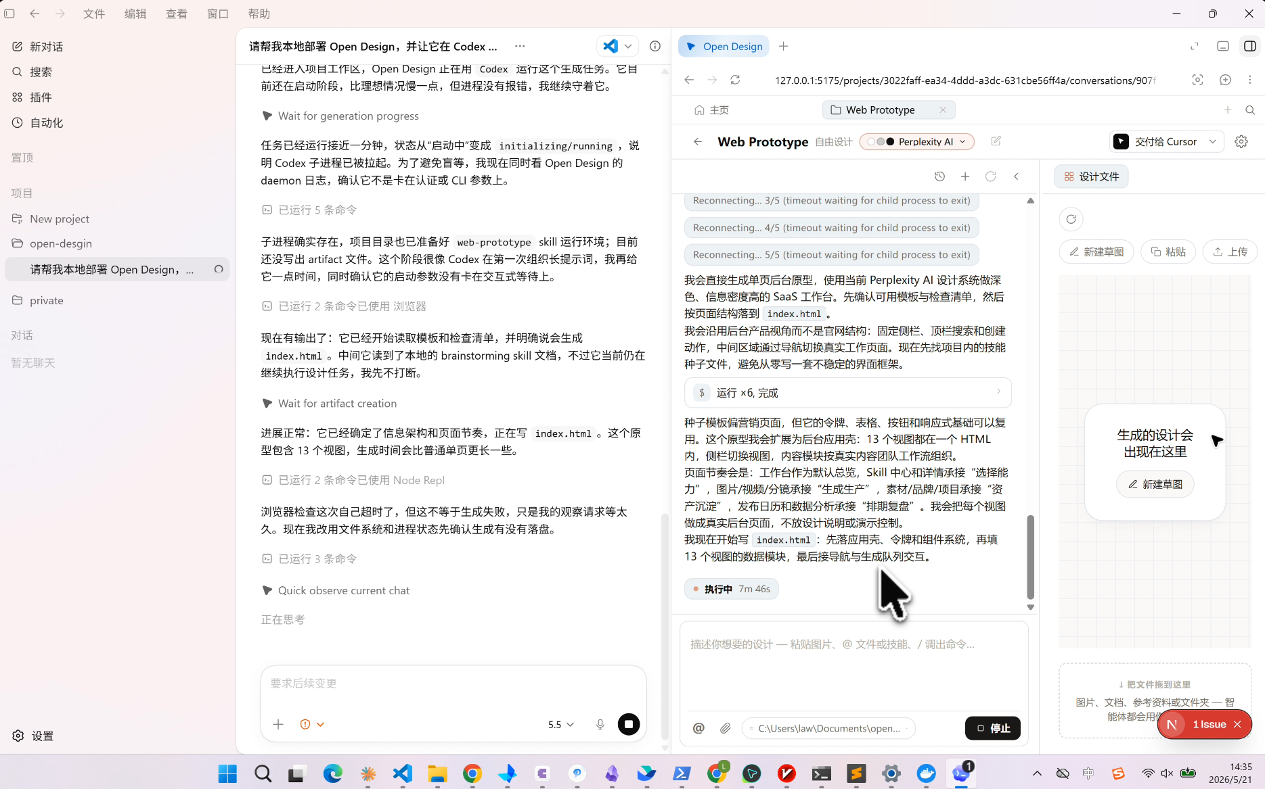Open VS Code from the taskbar
This screenshot has width=1265, height=789.
tap(403, 773)
